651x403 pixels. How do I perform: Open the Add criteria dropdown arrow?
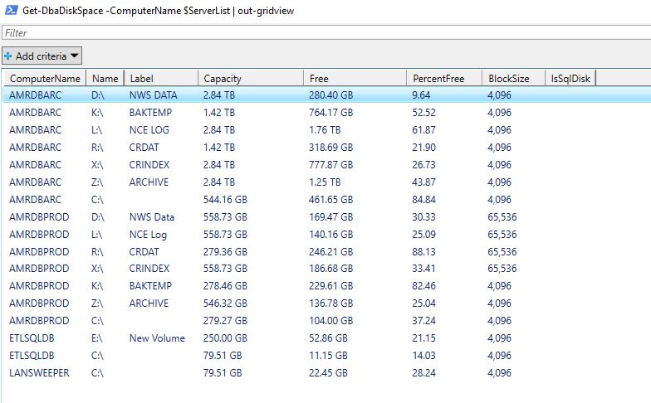click(74, 56)
